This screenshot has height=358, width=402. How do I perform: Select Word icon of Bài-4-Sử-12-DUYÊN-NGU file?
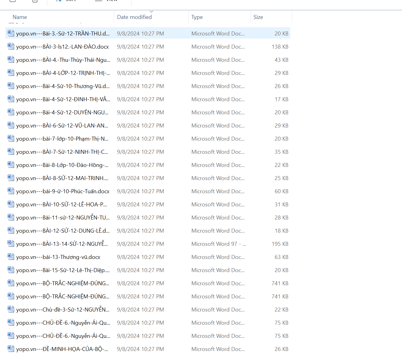11,112
